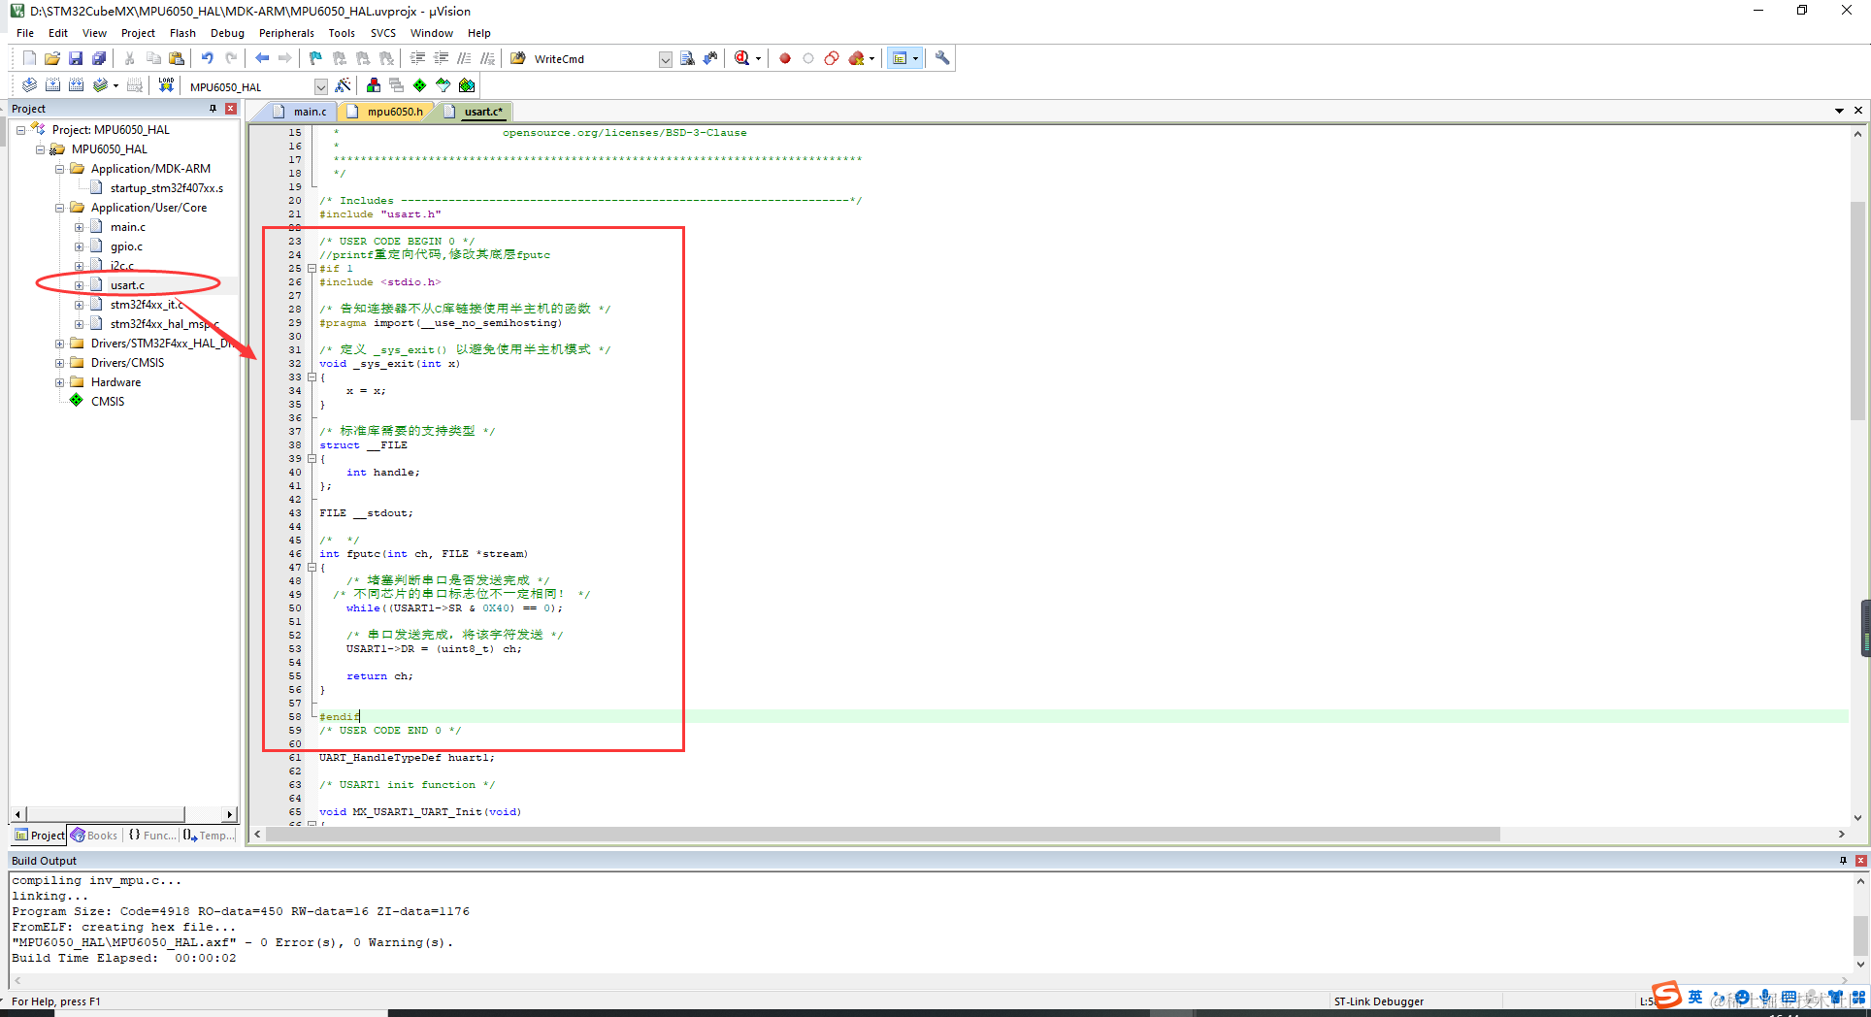The image size is (1871, 1017).
Task: Indent selected lines icon
Action: 417,58
